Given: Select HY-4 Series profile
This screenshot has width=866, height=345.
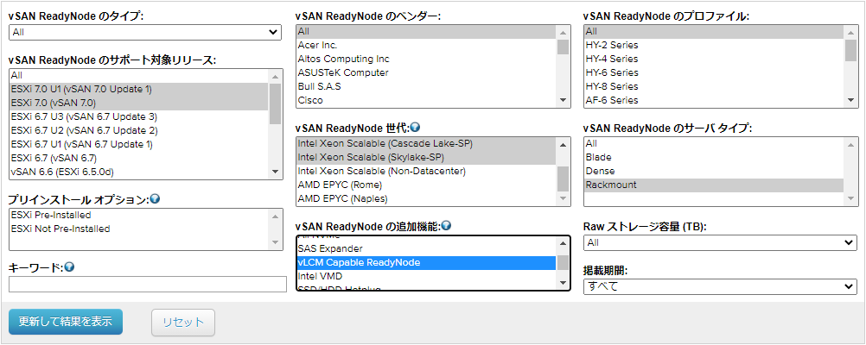Looking at the screenshot, I should (x=714, y=59).
